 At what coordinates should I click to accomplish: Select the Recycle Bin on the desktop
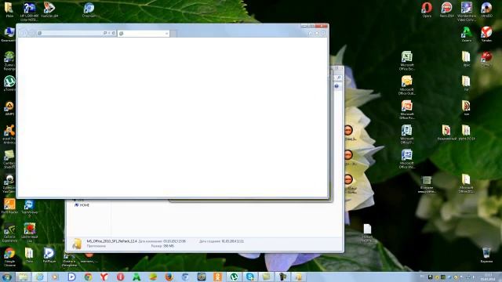click(x=486, y=255)
